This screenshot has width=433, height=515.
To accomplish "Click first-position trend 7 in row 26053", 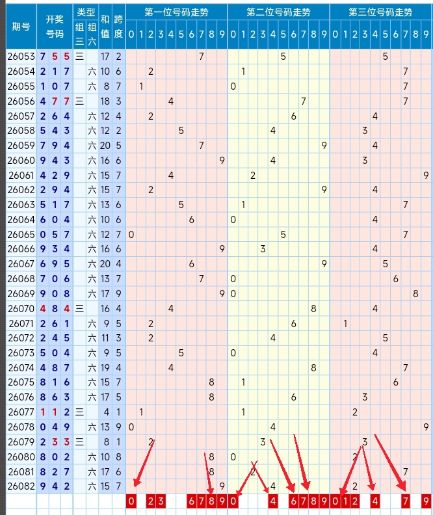I will (x=202, y=57).
